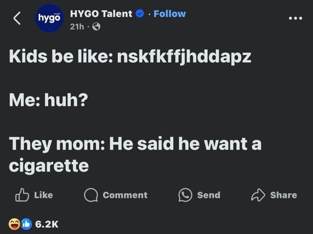Open comments via the Comment label
Viewport: 313px width, 234px height.
[x=125, y=195]
